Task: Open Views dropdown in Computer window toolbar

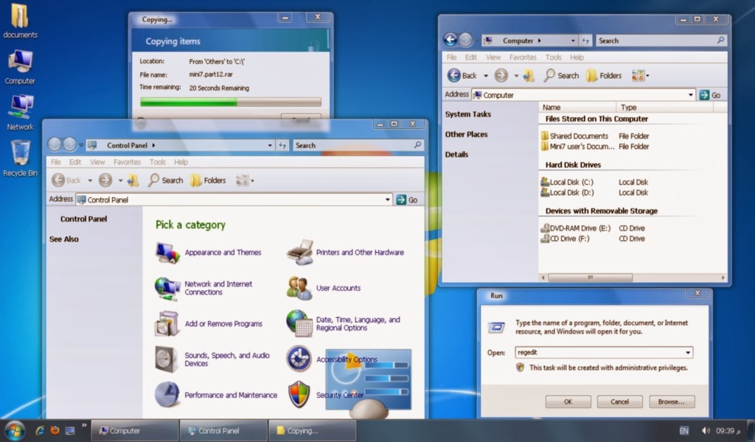Action: (x=641, y=76)
